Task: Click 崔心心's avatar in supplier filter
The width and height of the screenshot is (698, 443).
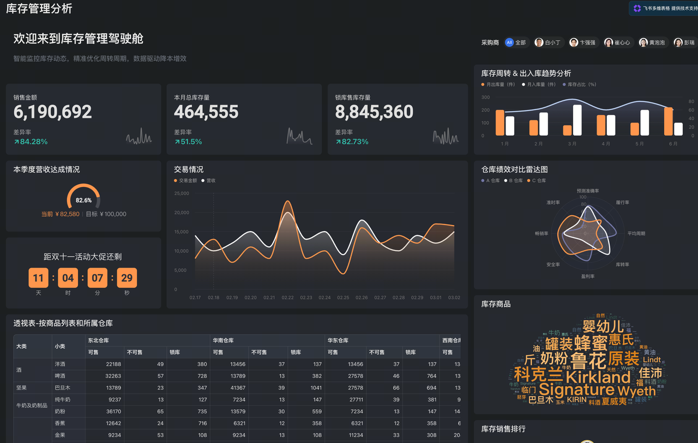Action: tap(609, 43)
